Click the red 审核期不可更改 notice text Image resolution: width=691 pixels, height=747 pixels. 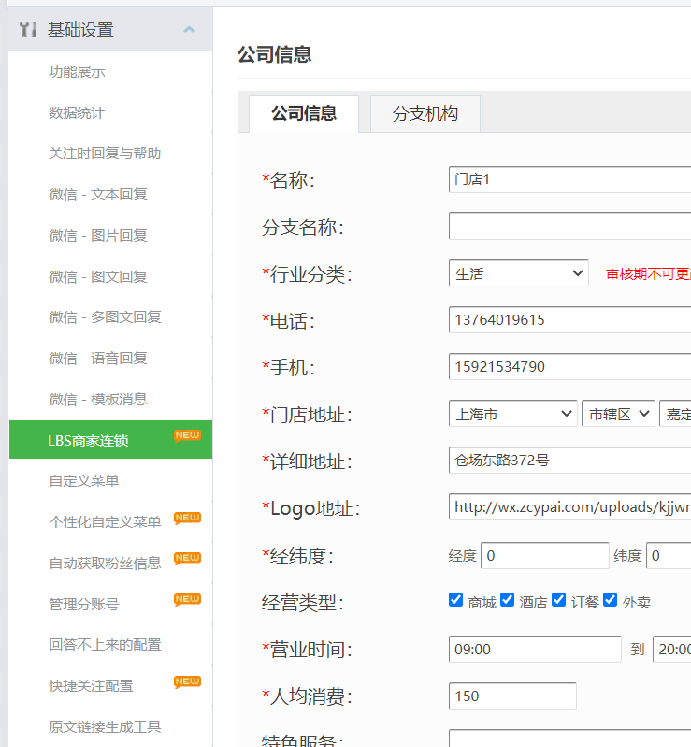[648, 273]
